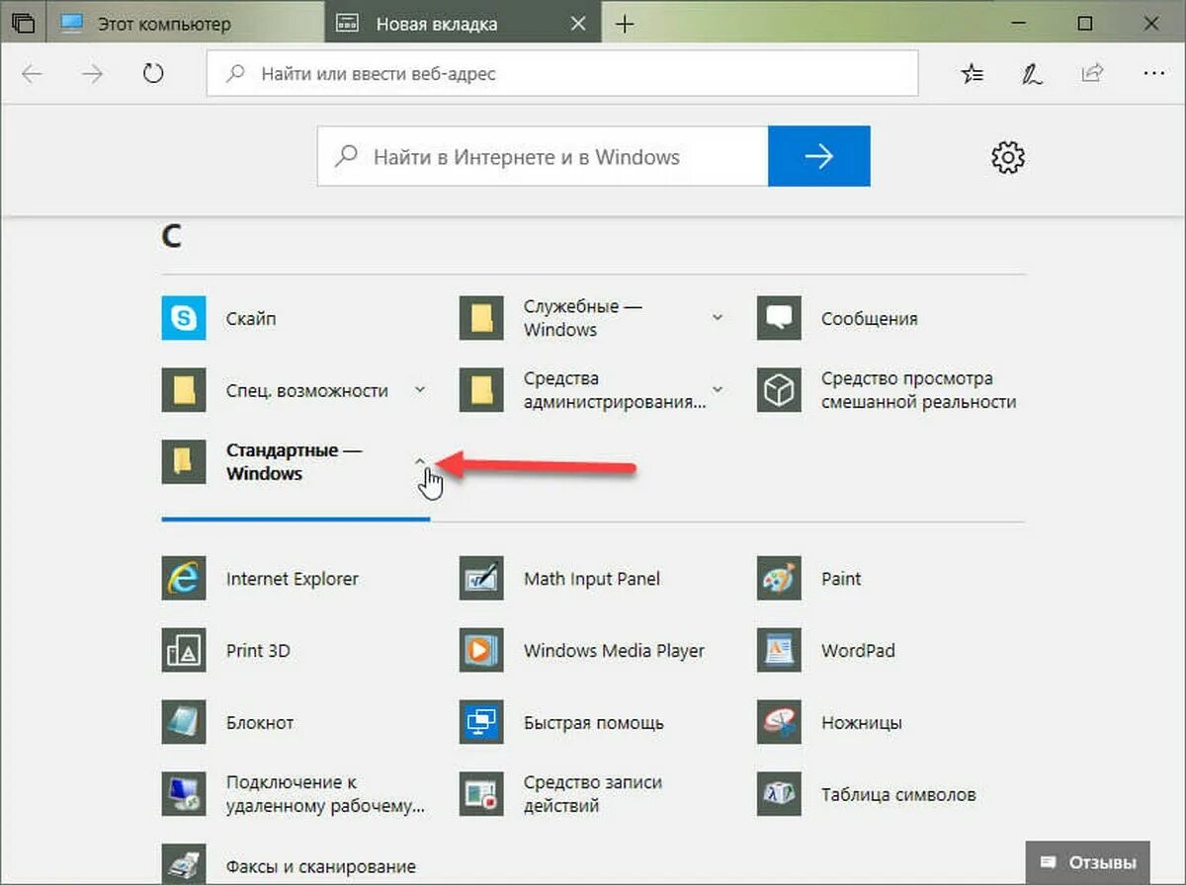Click the letter C section header
The height and width of the screenshot is (885, 1186).
coord(172,236)
